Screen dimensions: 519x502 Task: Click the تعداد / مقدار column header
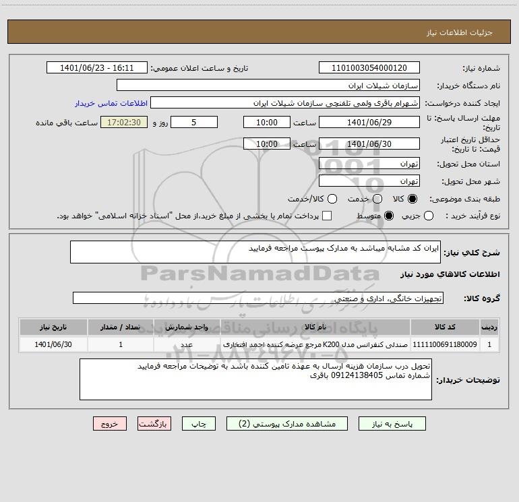(x=121, y=327)
